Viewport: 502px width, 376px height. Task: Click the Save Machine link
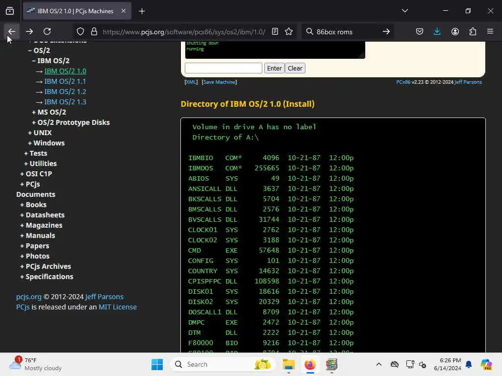tap(219, 82)
